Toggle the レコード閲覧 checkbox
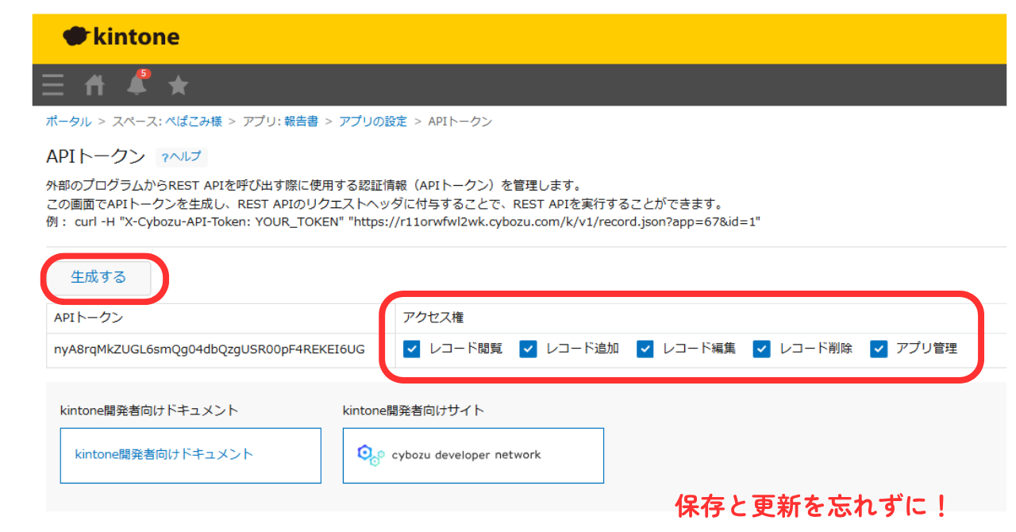The width and height of the screenshot is (1016, 532). click(411, 349)
